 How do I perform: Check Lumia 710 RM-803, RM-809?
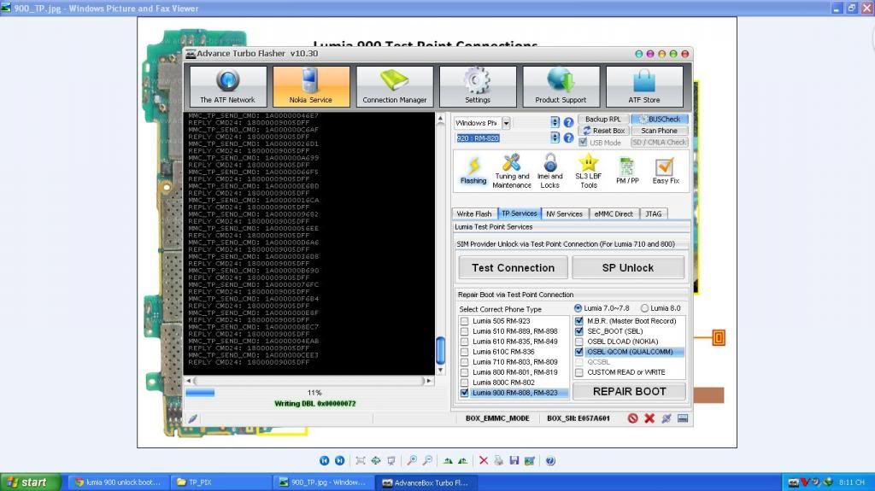point(464,362)
